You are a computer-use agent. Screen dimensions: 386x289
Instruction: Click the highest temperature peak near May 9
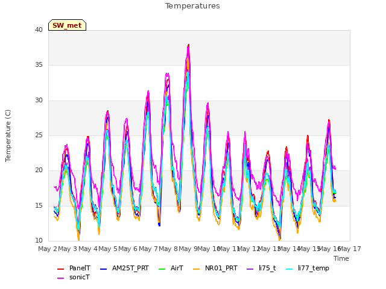189,45
